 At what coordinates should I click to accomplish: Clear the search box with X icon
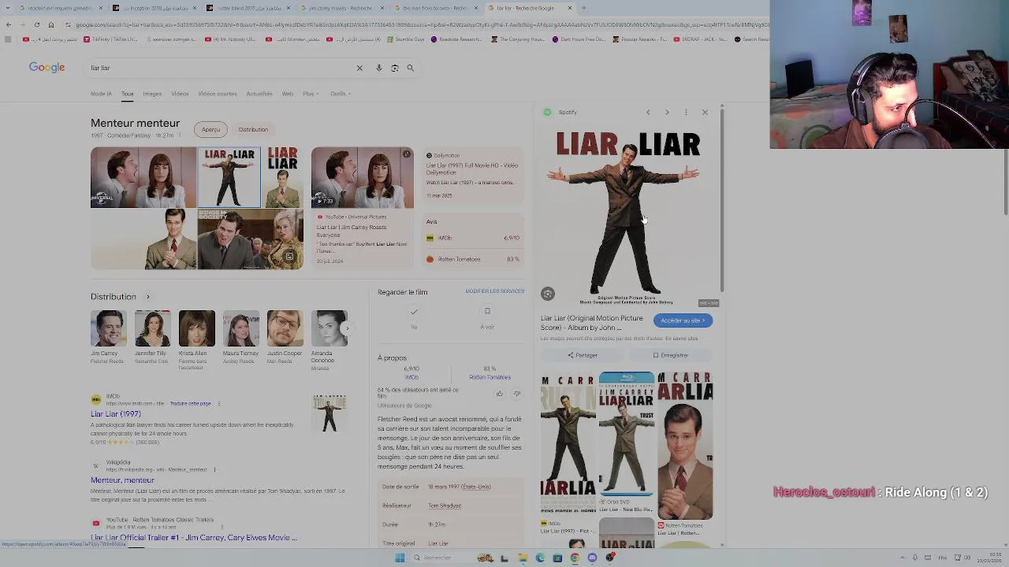point(359,68)
